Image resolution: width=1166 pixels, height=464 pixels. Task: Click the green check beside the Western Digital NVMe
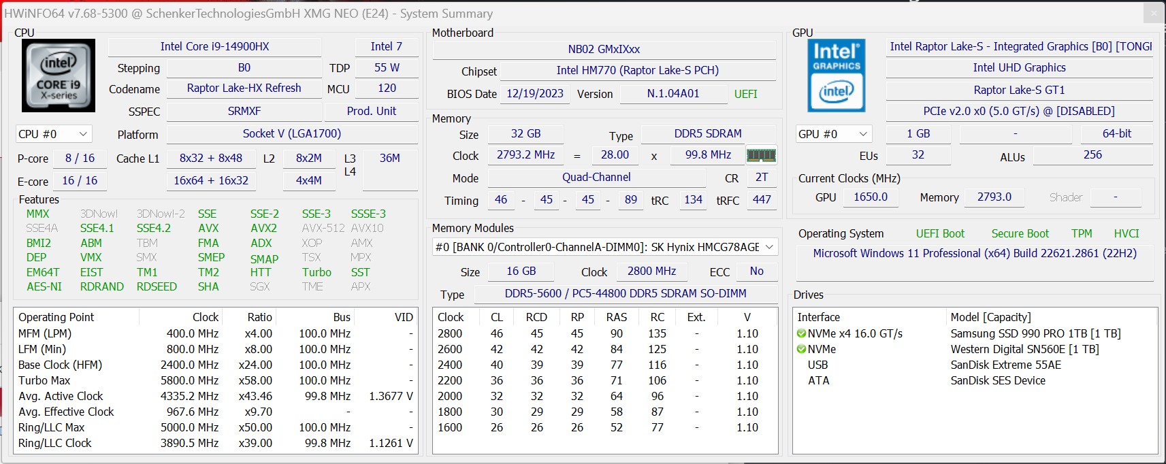pos(801,350)
